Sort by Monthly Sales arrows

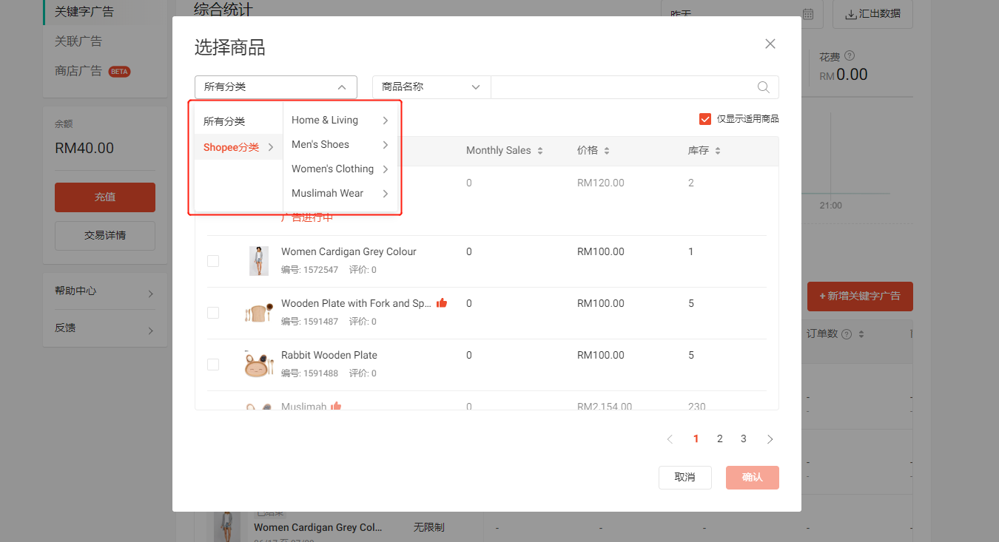[x=540, y=151]
